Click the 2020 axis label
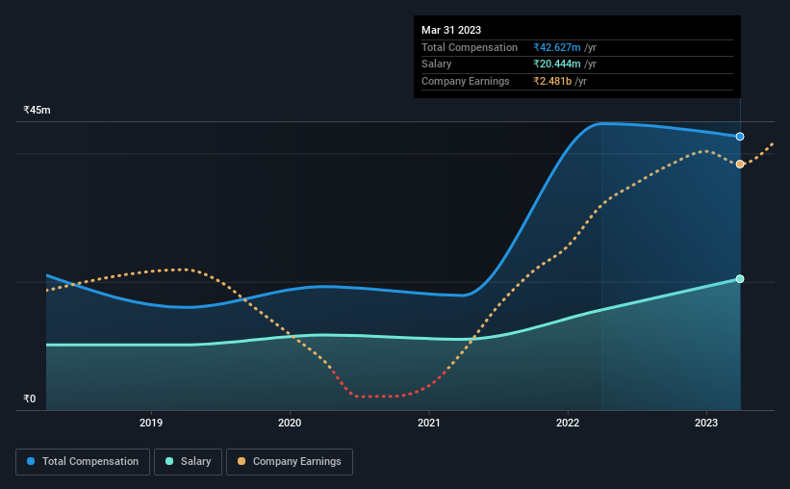The height and width of the screenshot is (489, 790). tap(290, 423)
